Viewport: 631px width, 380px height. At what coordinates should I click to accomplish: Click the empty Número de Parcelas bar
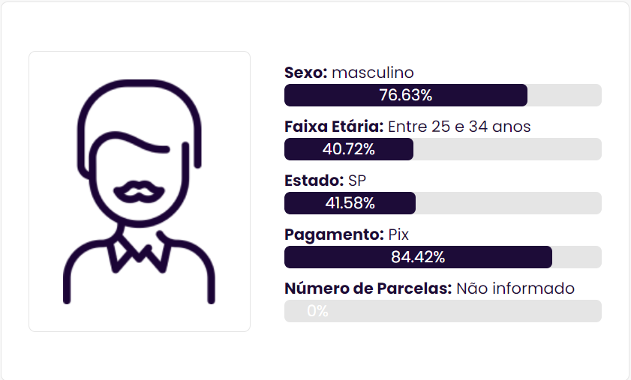pos(443,311)
